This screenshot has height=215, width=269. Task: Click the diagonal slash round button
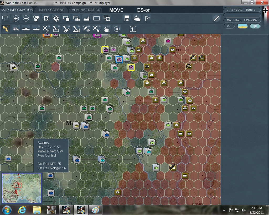pos(216,18)
